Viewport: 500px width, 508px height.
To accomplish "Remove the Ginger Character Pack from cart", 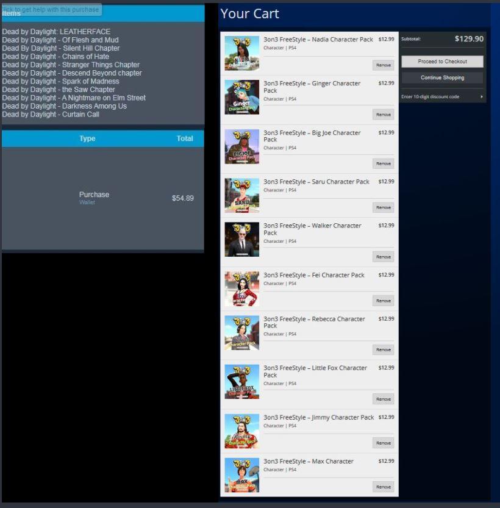I will click(383, 114).
